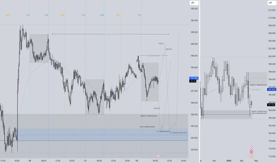
Task: Click 182.000 on the right price scale
Action: [272, 126]
